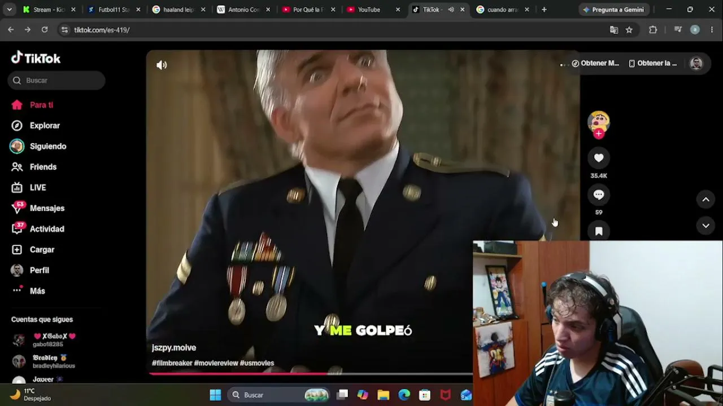Screen dimensions: 723x406
Task: Like the video with the heart icon
Action: (x=599, y=158)
